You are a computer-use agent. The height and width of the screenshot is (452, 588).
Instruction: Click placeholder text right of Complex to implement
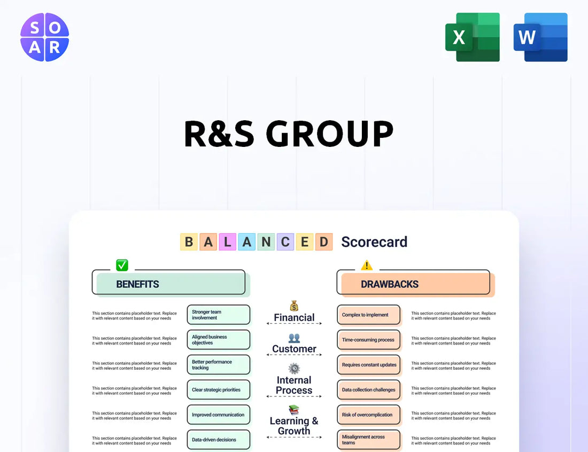point(453,316)
